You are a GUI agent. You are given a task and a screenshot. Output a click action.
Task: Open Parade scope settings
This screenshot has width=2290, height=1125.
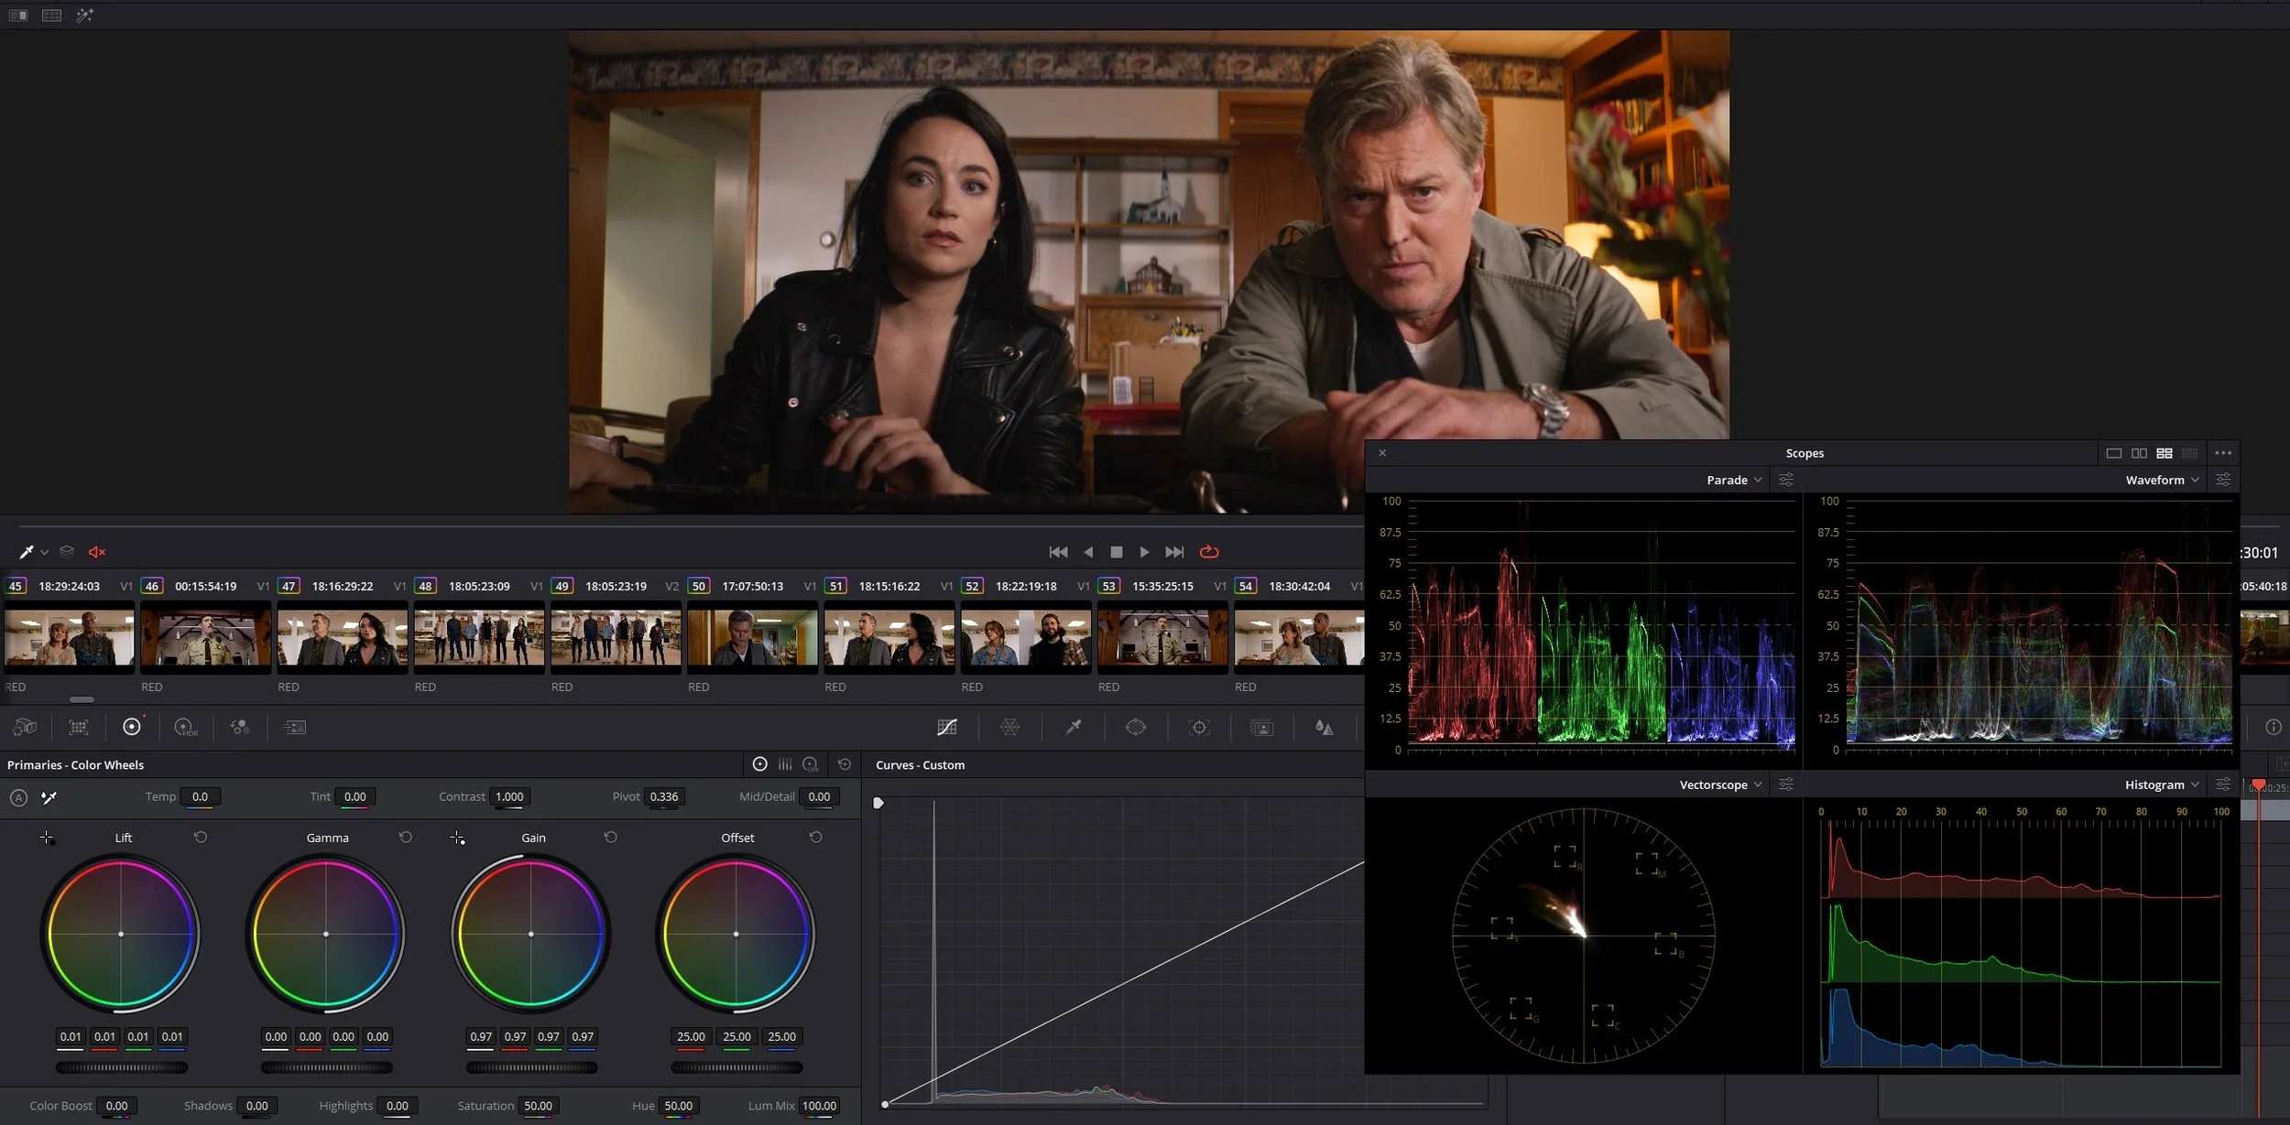1786,480
